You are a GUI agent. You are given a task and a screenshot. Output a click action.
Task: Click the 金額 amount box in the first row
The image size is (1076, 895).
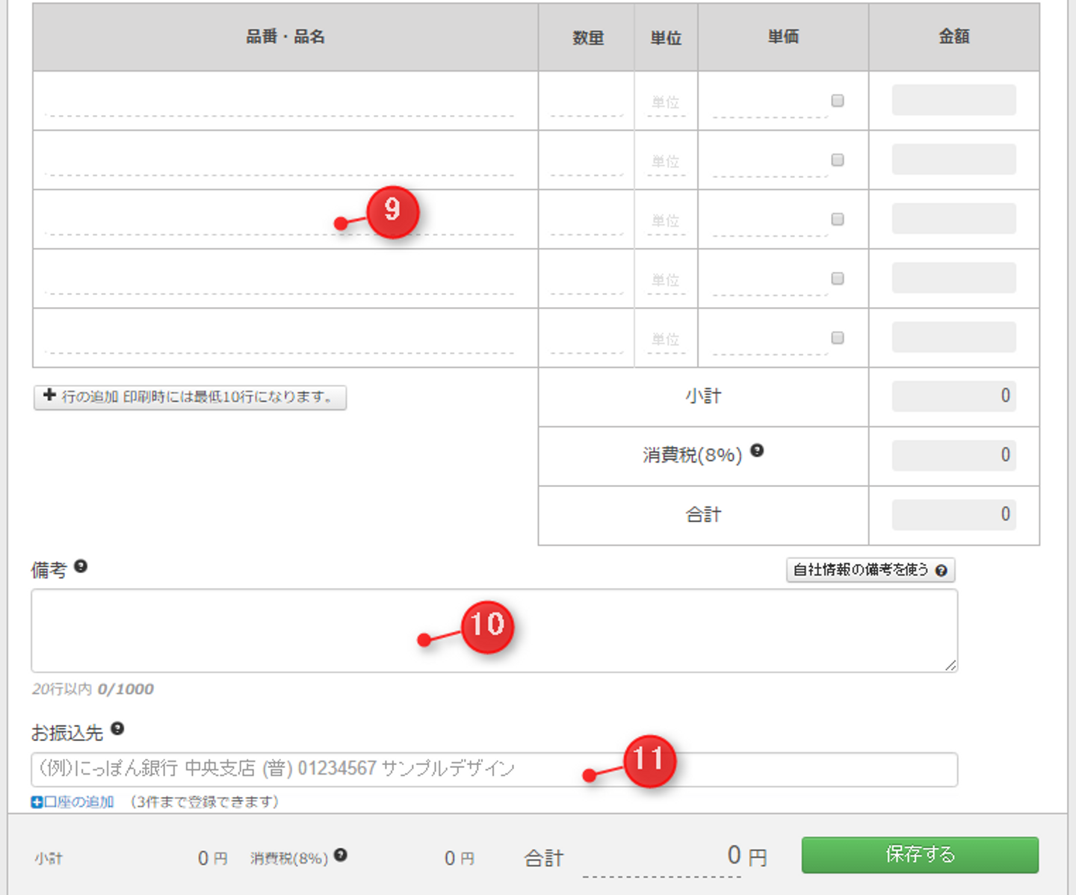[x=954, y=100]
